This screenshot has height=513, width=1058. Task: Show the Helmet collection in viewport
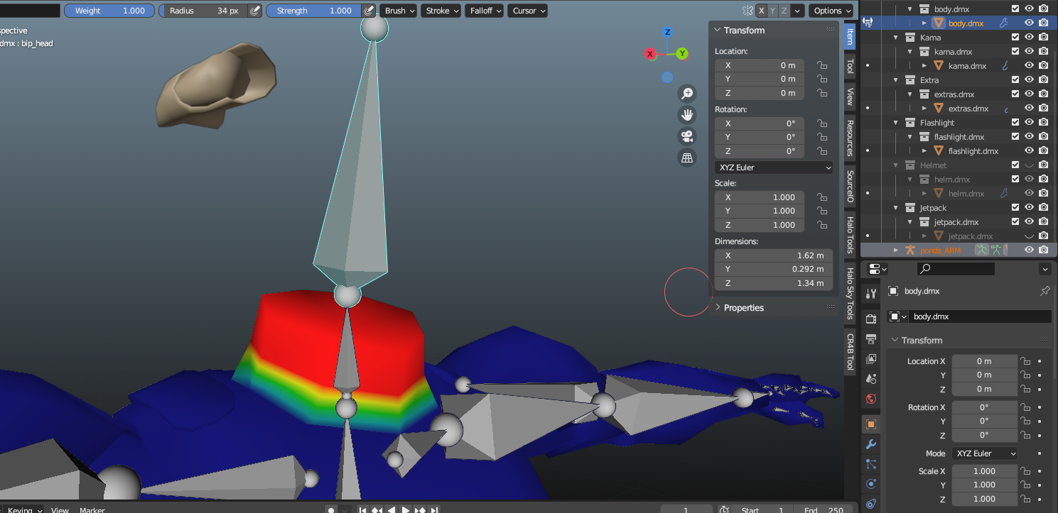tap(1029, 165)
